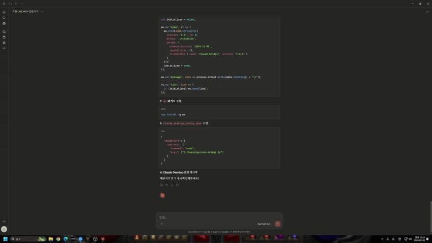Viewport: 432px width, 243px height.
Task: Copy the assistant's response
Action: (x=161, y=185)
